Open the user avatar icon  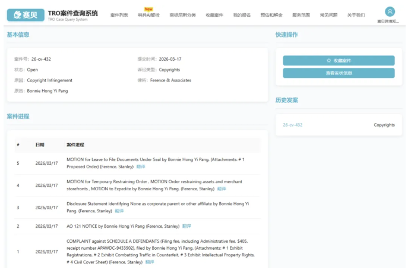(x=390, y=11)
